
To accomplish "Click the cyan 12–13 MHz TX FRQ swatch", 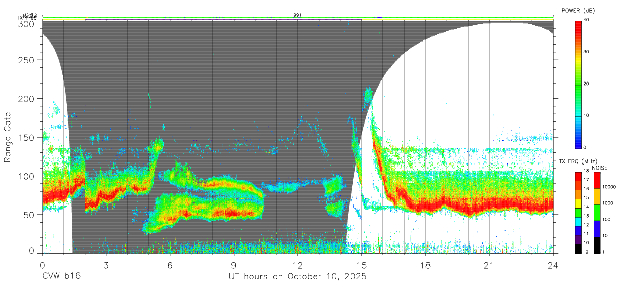I will [x=578, y=221].
